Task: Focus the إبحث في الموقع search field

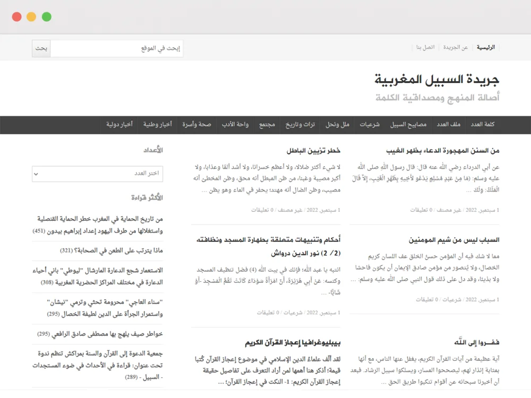Action: [116, 48]
